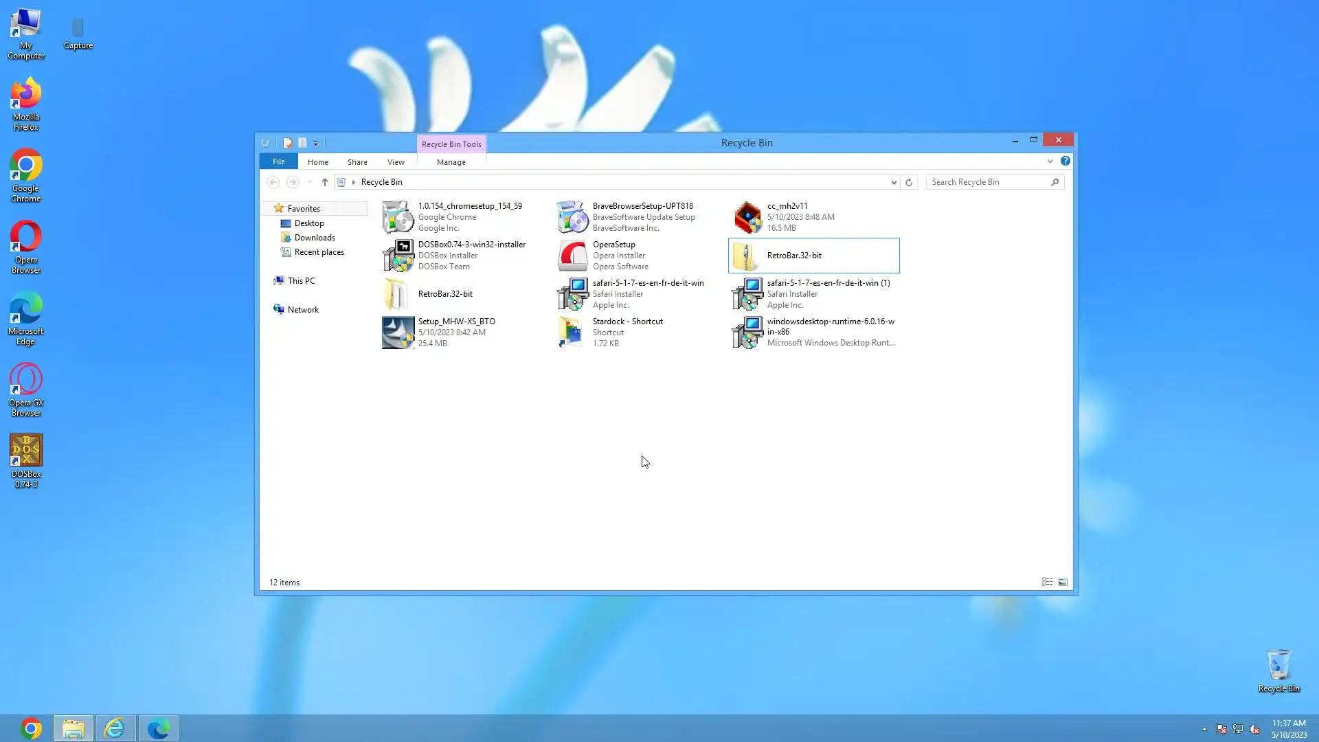Viewport: 1319px width, 742px height.
Task: Click the Refresh button in address bar
Action: 909,182
